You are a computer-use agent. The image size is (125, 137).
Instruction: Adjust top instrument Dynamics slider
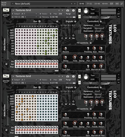pos(99,25)
